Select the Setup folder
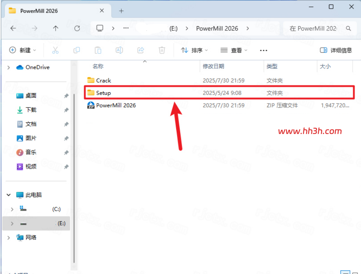Viewport: 361px width, 274px height. [219, 93]
